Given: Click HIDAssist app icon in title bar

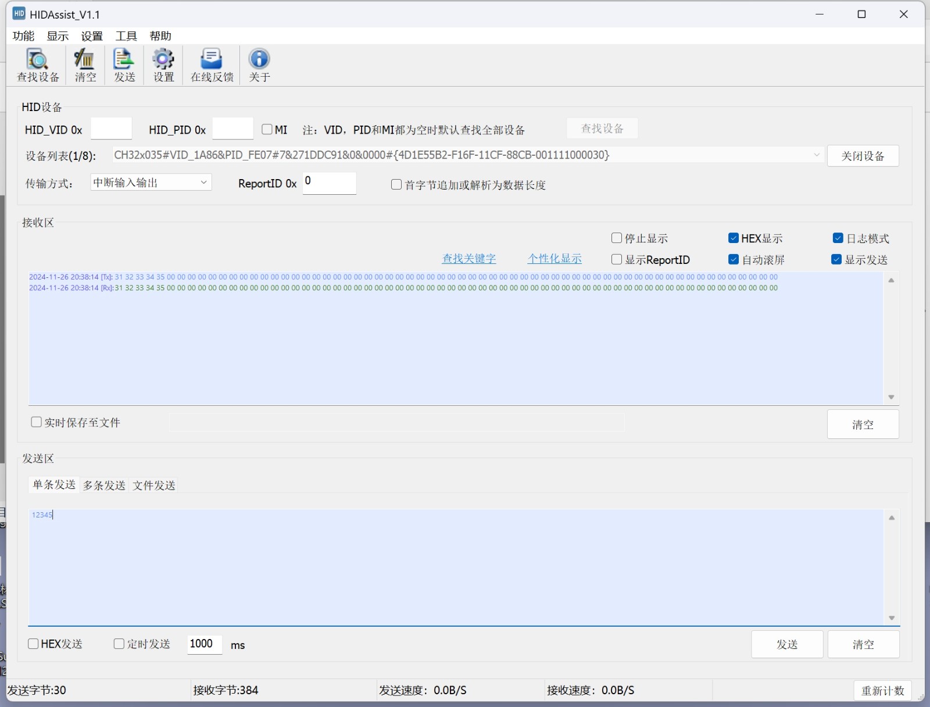Looking at the screenshot, I should 19,14.
